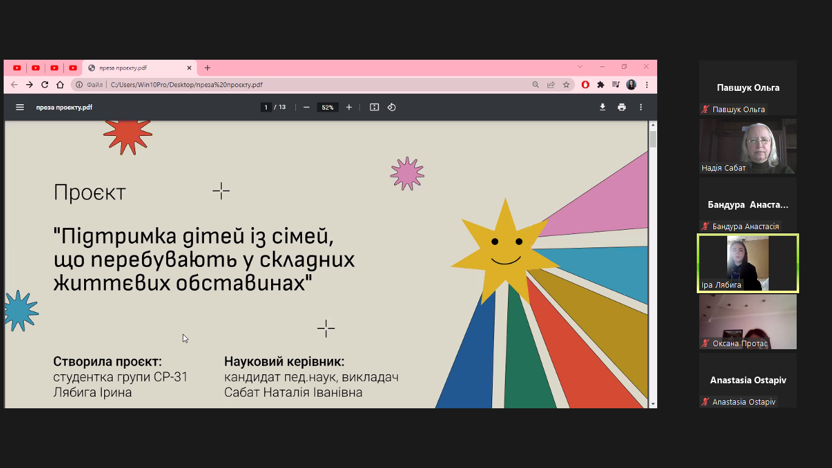Open the Chrome three-dot menu
832x468 pixels.
tap(647, 85)
